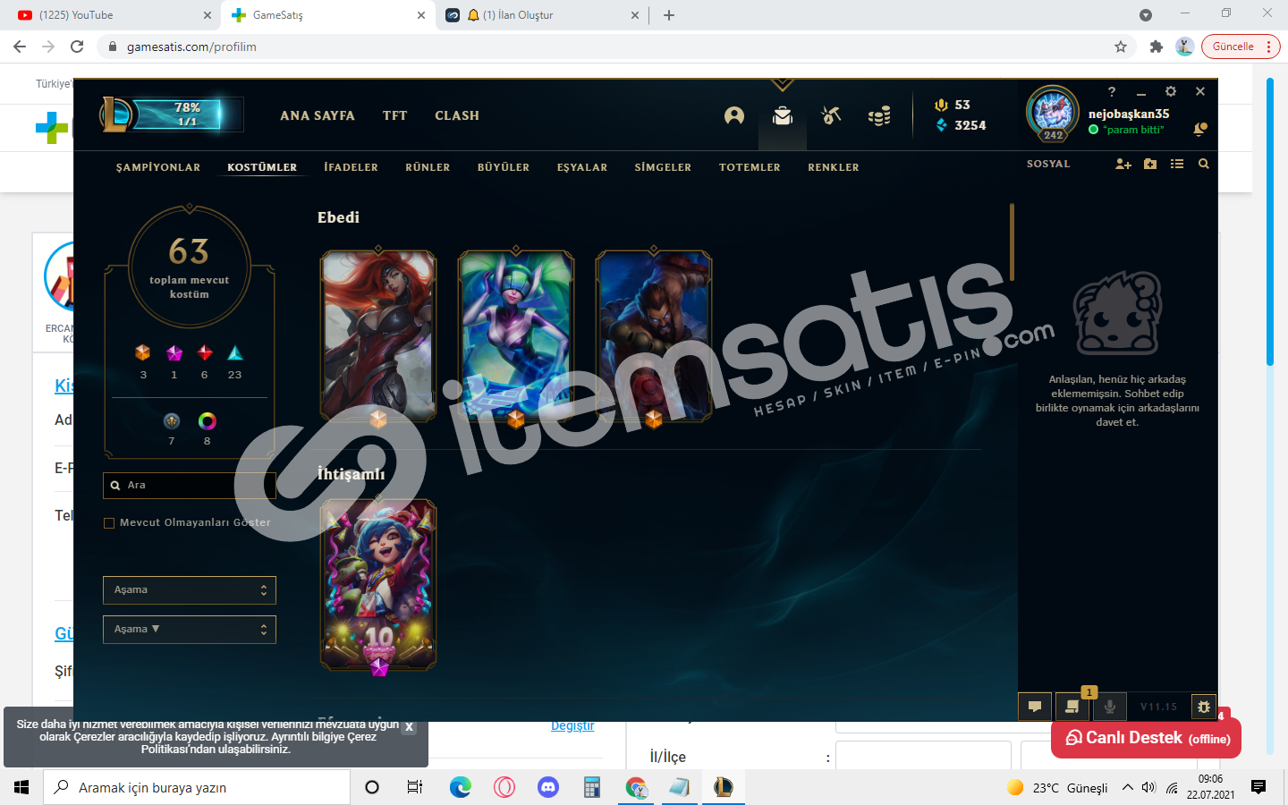Open a new browser tab
The width and height of the screenshot is (1288, 805).
pos(669,15)
